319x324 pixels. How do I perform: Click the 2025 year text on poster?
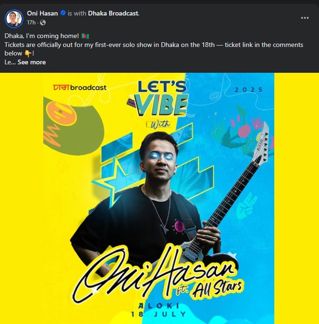(248, 90)
